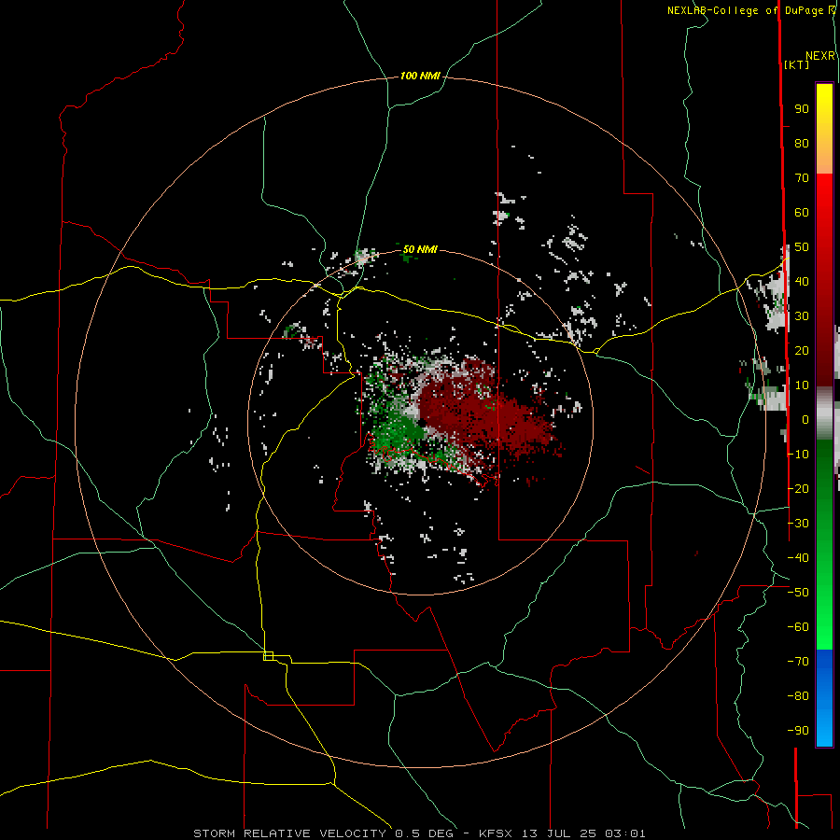Click the -60 knot scale label
840x840 pixels.
[x=798, y=627]
